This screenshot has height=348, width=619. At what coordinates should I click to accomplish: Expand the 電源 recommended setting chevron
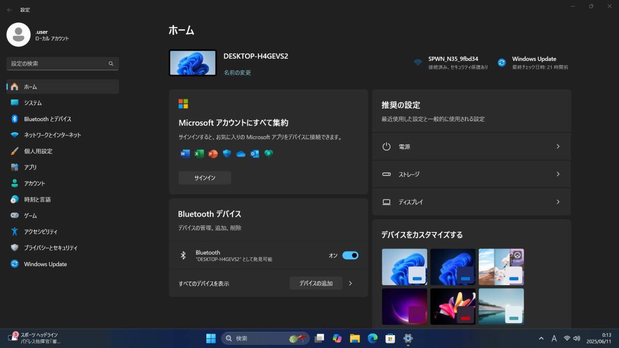tap(558, 146)
